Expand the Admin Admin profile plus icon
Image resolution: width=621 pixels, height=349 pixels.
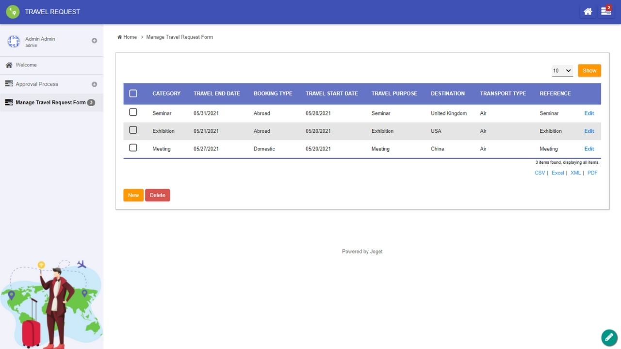click(x=94, y=41)
